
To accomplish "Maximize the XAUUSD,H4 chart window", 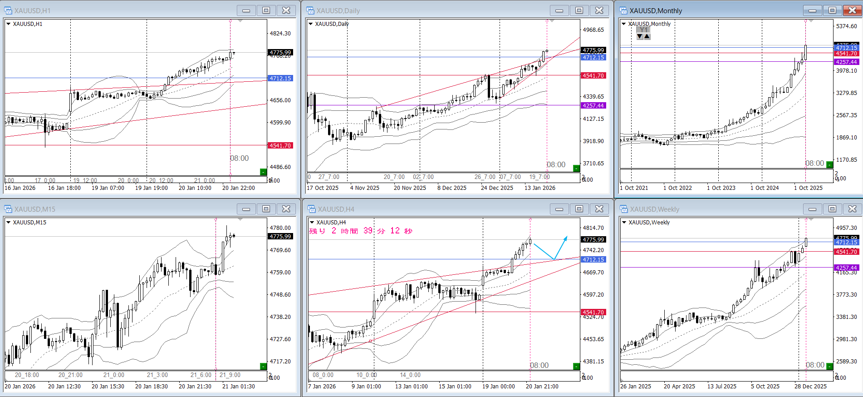I will (x=579, y=209).
